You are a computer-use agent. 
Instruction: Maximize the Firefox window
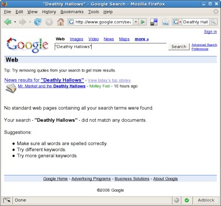[x=210, y=4]
